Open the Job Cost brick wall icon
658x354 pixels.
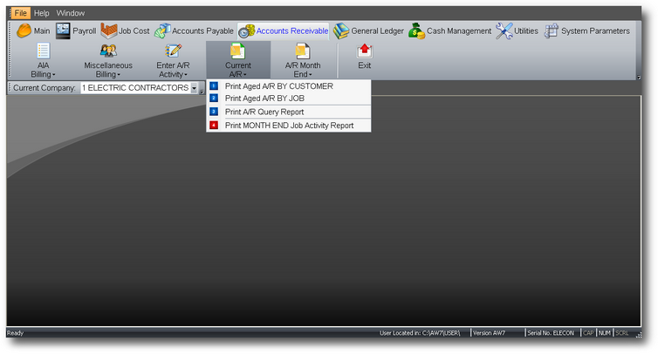(x=109, y=31)
